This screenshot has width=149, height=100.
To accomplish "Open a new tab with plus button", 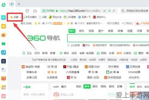I will click(x=19, y=4).
